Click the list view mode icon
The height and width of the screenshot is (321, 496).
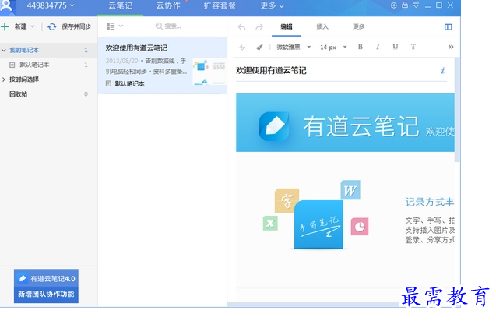(x=111, y=26)
